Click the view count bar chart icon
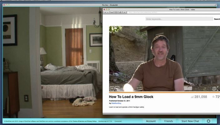Viewport: 220px width, 125px height. click(192, 97)
